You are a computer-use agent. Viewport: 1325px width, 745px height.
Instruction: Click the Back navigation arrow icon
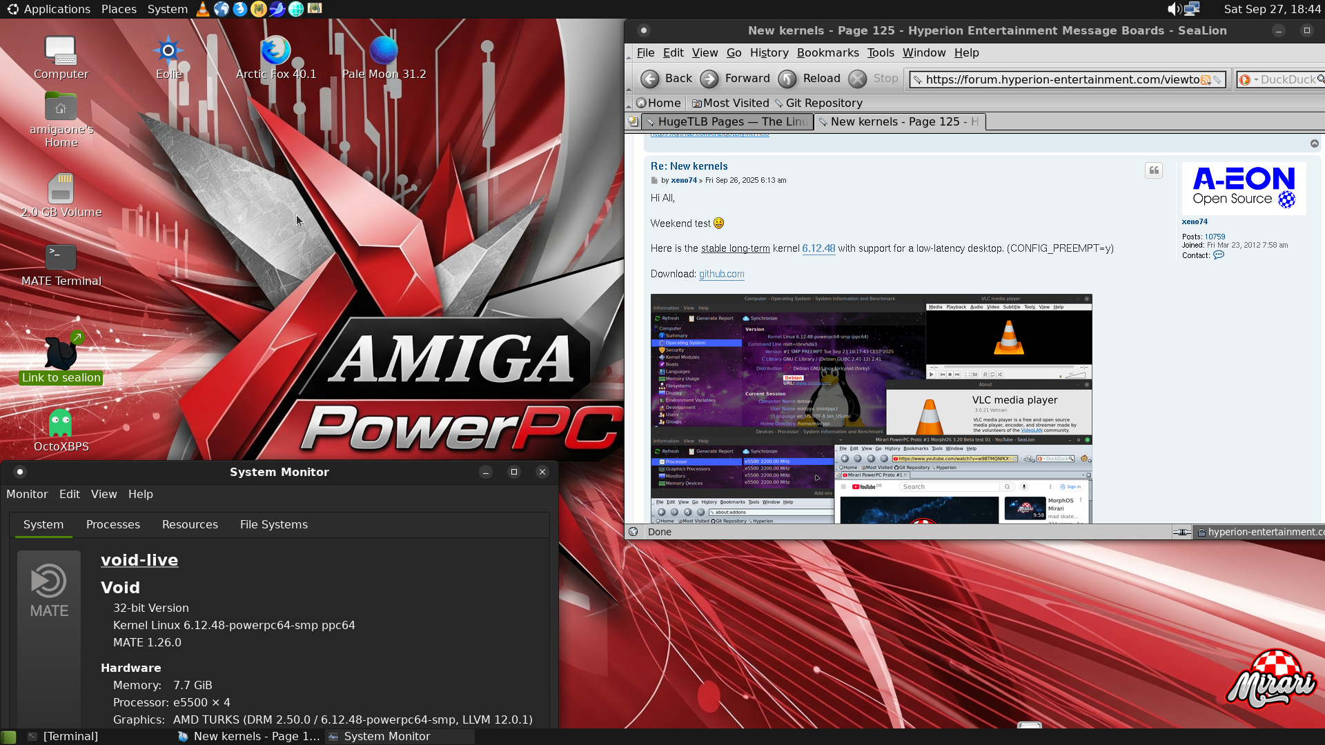[649, 79]
